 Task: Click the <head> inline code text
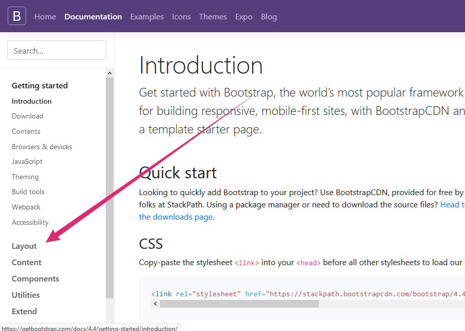tap(309, 263)
